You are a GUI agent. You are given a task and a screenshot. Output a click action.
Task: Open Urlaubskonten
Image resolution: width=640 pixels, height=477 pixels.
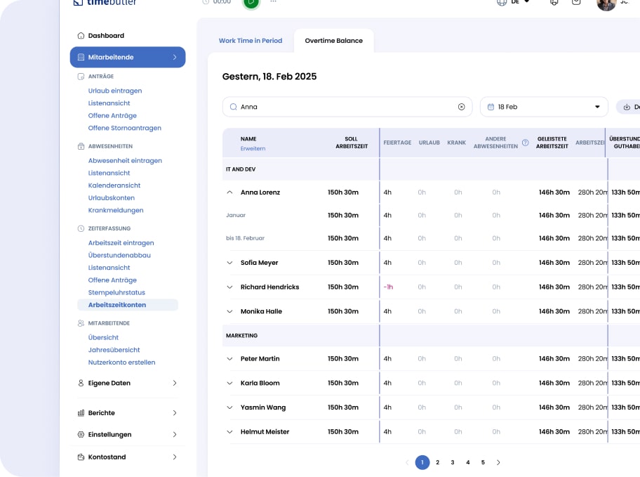tap(112, 198)
